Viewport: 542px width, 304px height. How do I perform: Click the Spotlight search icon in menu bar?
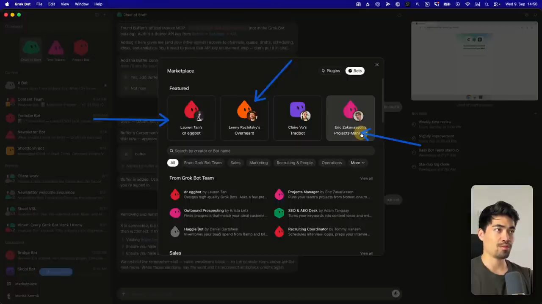pyautogui.click(x=487, y=4)
